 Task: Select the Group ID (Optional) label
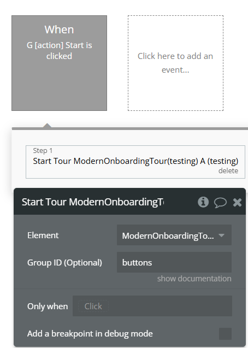coord(64,263)
